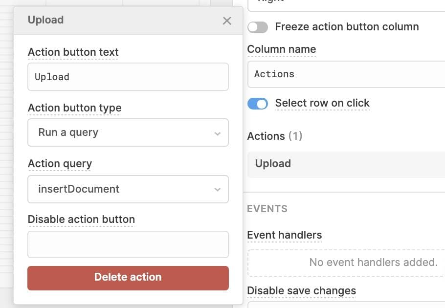Click the Upload title in popup header
Viewport: 445px width, 308px height.
click(45, 20)
